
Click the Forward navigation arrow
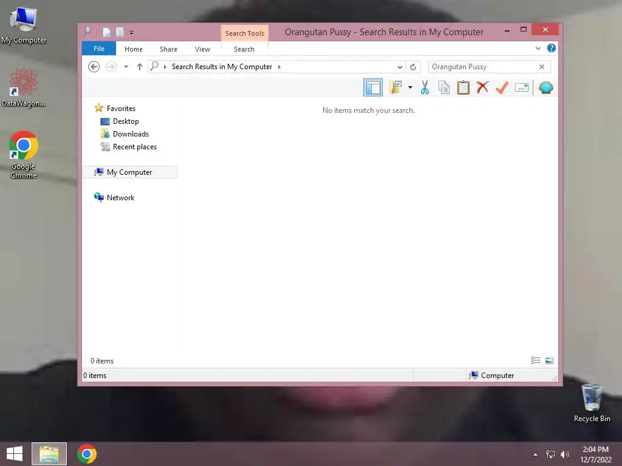(x=111, y=67)
